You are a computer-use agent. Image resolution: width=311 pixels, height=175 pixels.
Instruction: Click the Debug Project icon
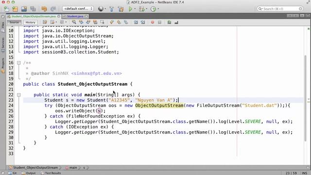point(141,9)
